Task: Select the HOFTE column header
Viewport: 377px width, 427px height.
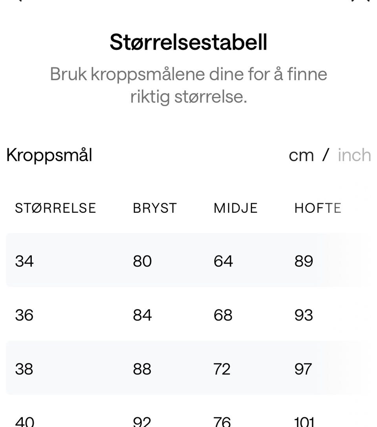Action: point(318,208)
